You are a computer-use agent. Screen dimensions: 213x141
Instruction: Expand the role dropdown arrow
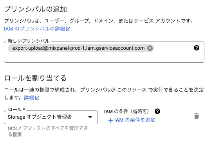pos(90,117)
